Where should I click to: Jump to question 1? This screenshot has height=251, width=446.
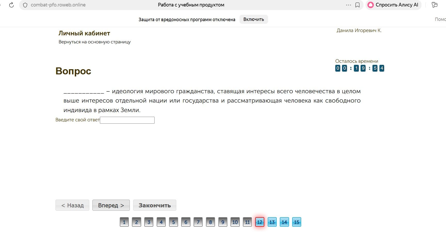coord(124,222)
